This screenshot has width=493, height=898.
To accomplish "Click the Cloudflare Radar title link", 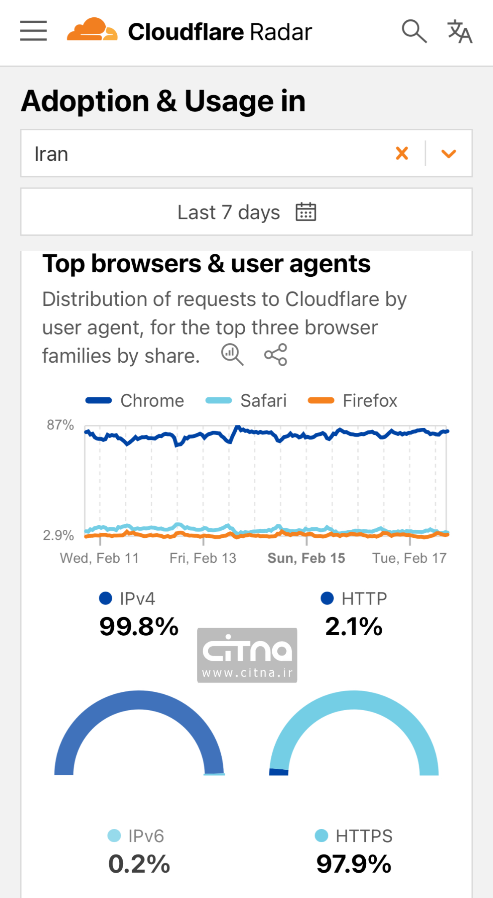I will click(220, 32).
